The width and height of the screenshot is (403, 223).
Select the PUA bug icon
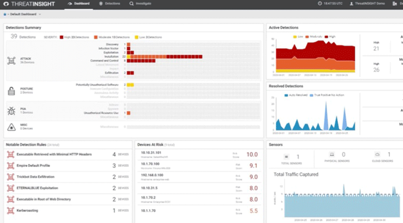[x=11, y=111]
